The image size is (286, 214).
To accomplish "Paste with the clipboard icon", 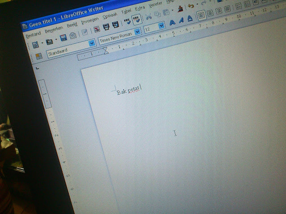I will coord(166,12).
